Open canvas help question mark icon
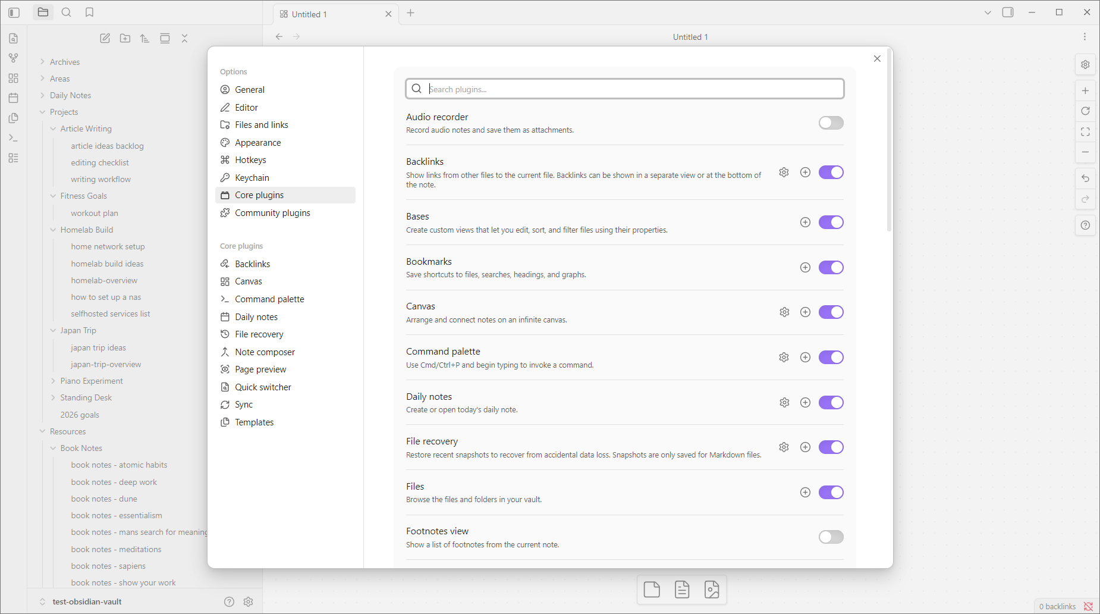Image resolution: width=1100 pixels, height=614 pixels. click(x=1085, y=225)
